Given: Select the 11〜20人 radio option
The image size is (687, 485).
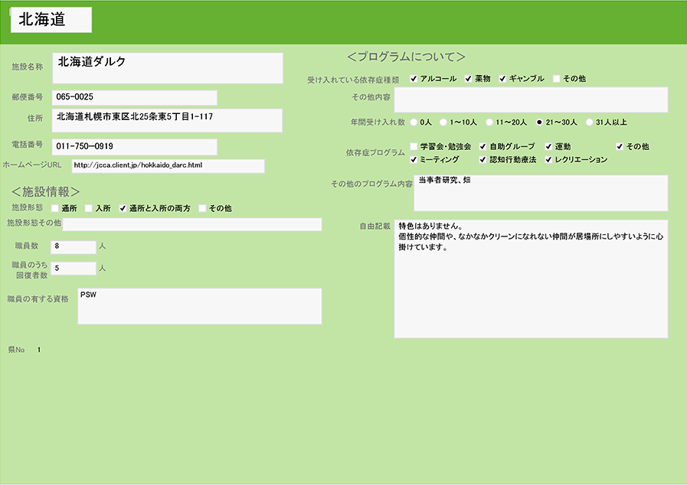Looking at the screenshot, I should [489, 122].
